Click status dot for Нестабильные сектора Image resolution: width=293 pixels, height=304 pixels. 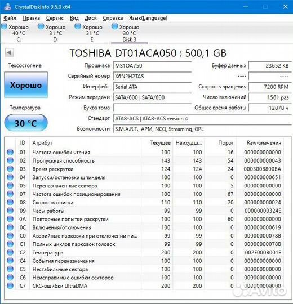[x=10, y=269]
